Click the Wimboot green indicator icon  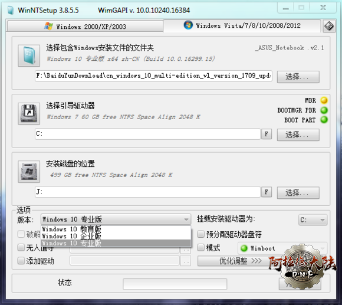tap(244, 248)
